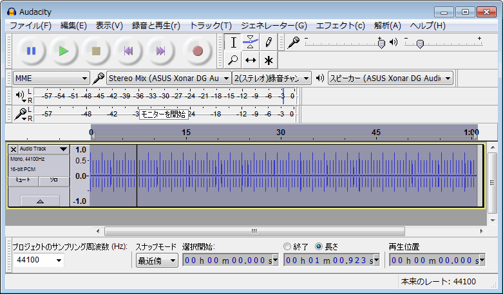Open the 録音と再生(r) menu
Image resolution: width=503 pixels, height=294 pixels.
(x=156, y=26)
